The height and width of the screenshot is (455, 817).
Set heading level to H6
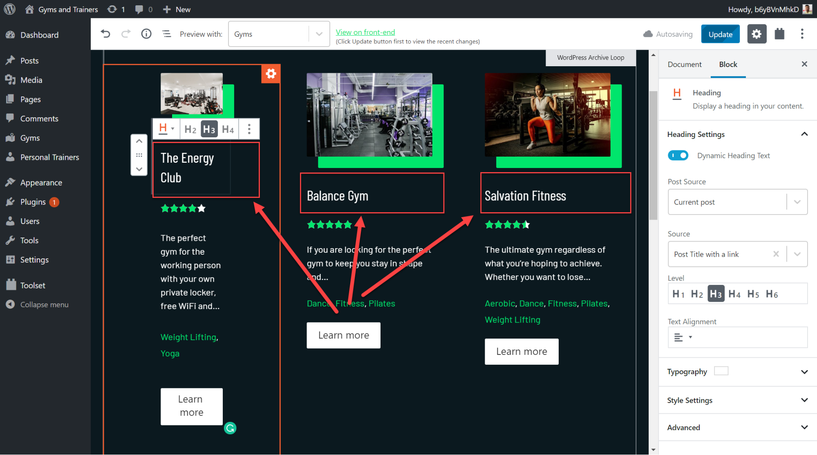[772, 293]
